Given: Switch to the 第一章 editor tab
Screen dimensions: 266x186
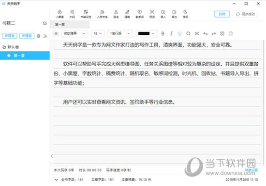Looking at the screenshot, I should 70,25.
